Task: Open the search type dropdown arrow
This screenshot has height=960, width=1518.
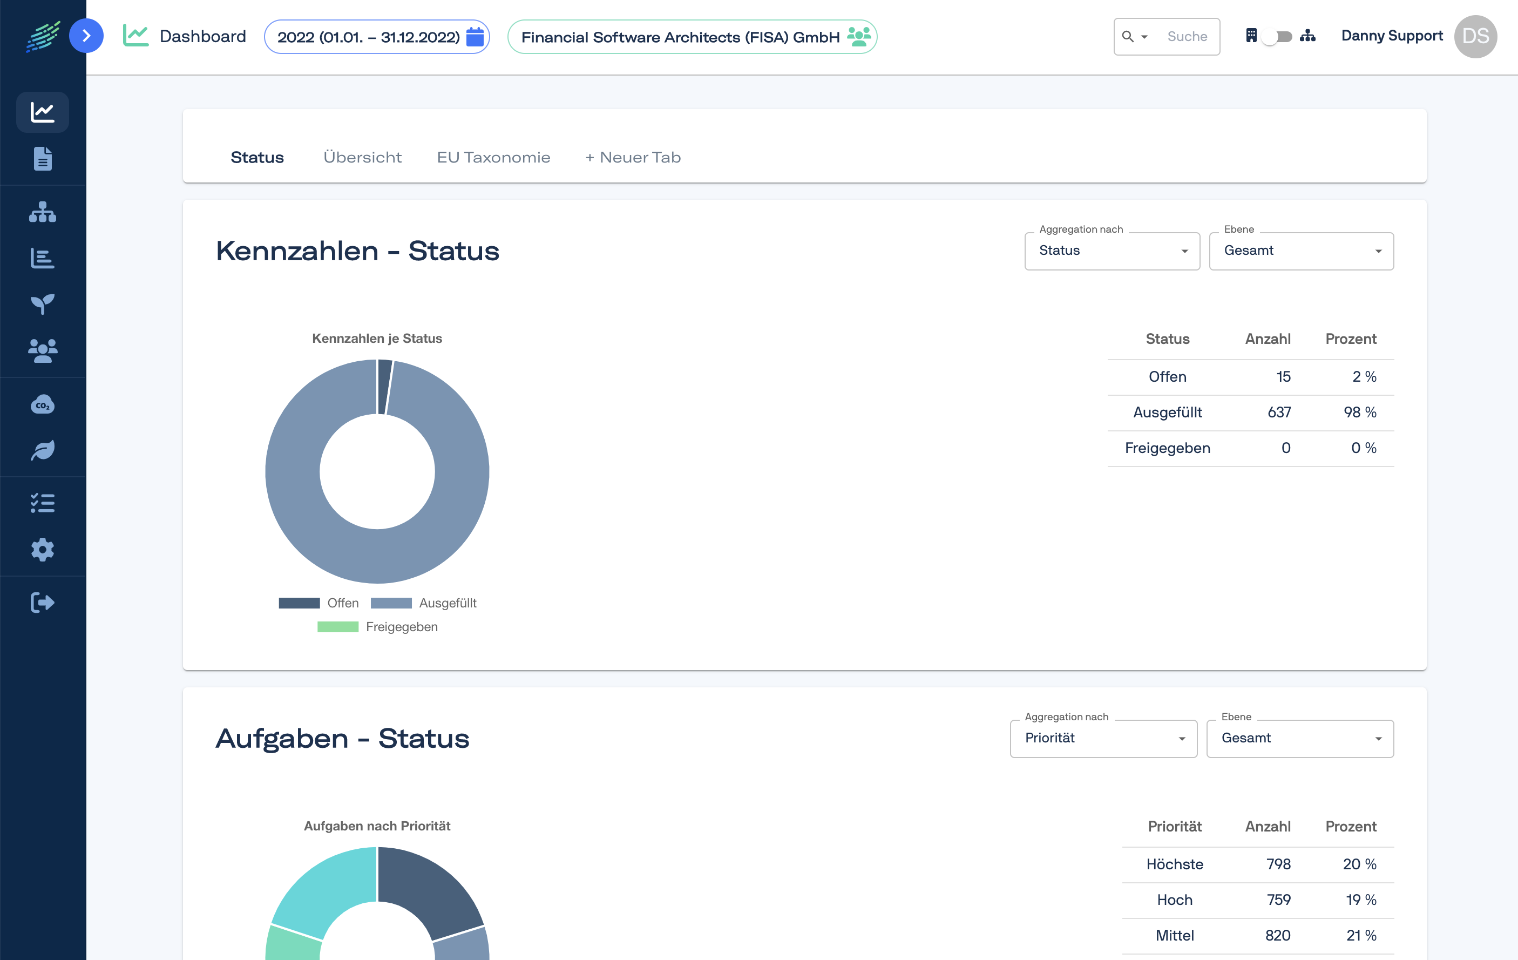Action: [x=1144, y=37]
